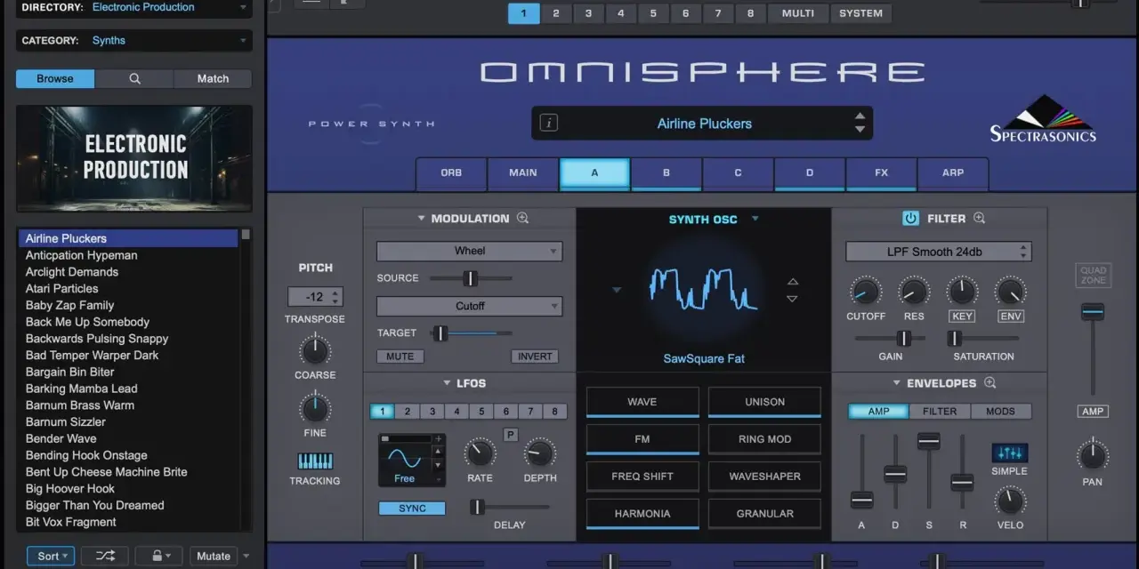
Task: Switch to the ARP tab
Action: click(953, 172)
